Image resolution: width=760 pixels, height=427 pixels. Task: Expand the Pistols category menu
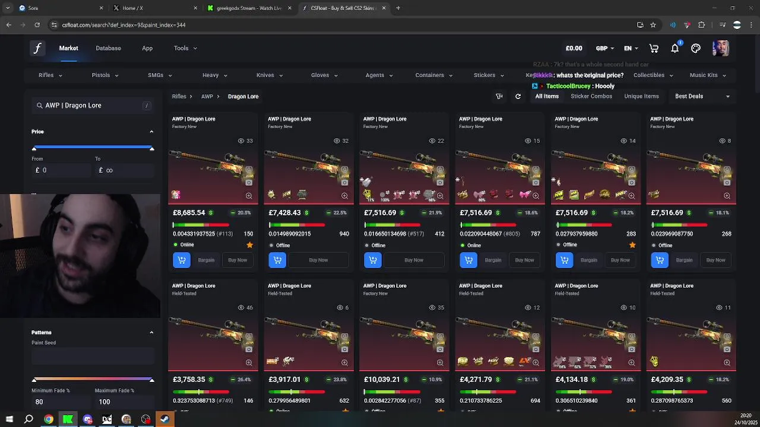tap(105, 75)
